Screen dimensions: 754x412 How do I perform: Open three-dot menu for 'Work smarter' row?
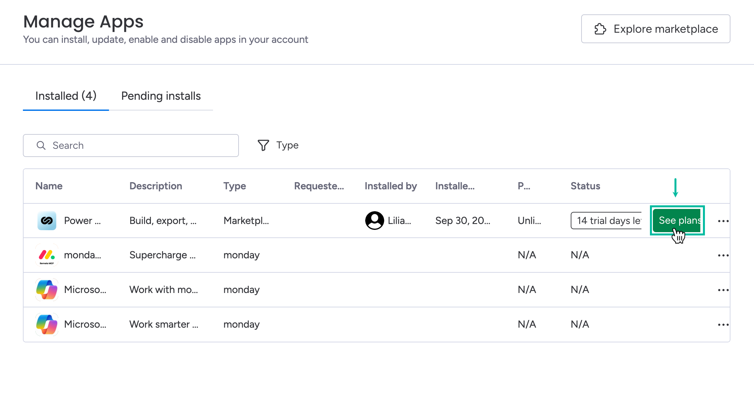723,325
